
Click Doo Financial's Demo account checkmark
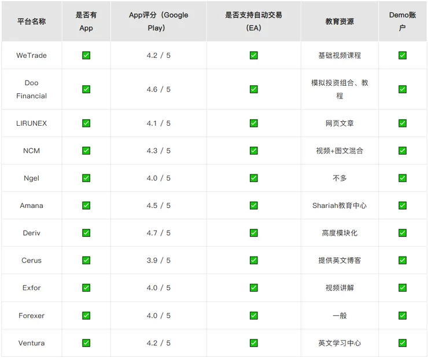point(403,89)
